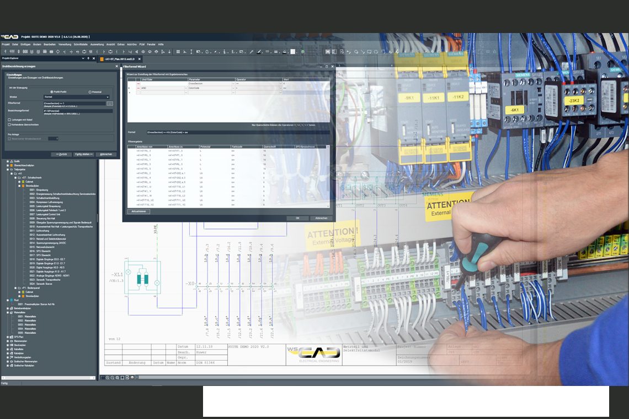Click the Zurück button

click(61, 155)
